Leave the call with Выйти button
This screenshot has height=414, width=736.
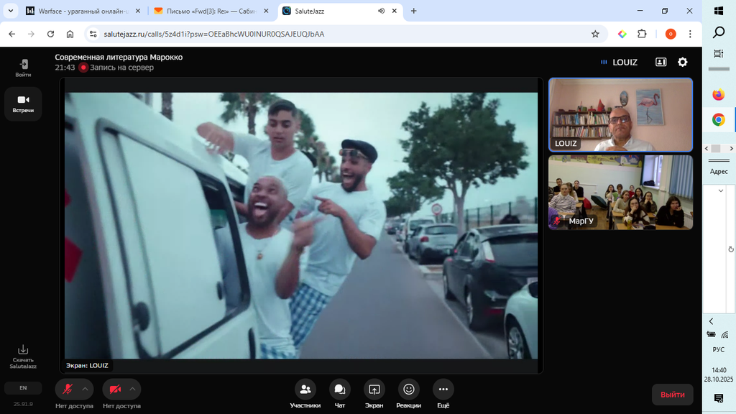pyautogui.click(x=672, y=395)
